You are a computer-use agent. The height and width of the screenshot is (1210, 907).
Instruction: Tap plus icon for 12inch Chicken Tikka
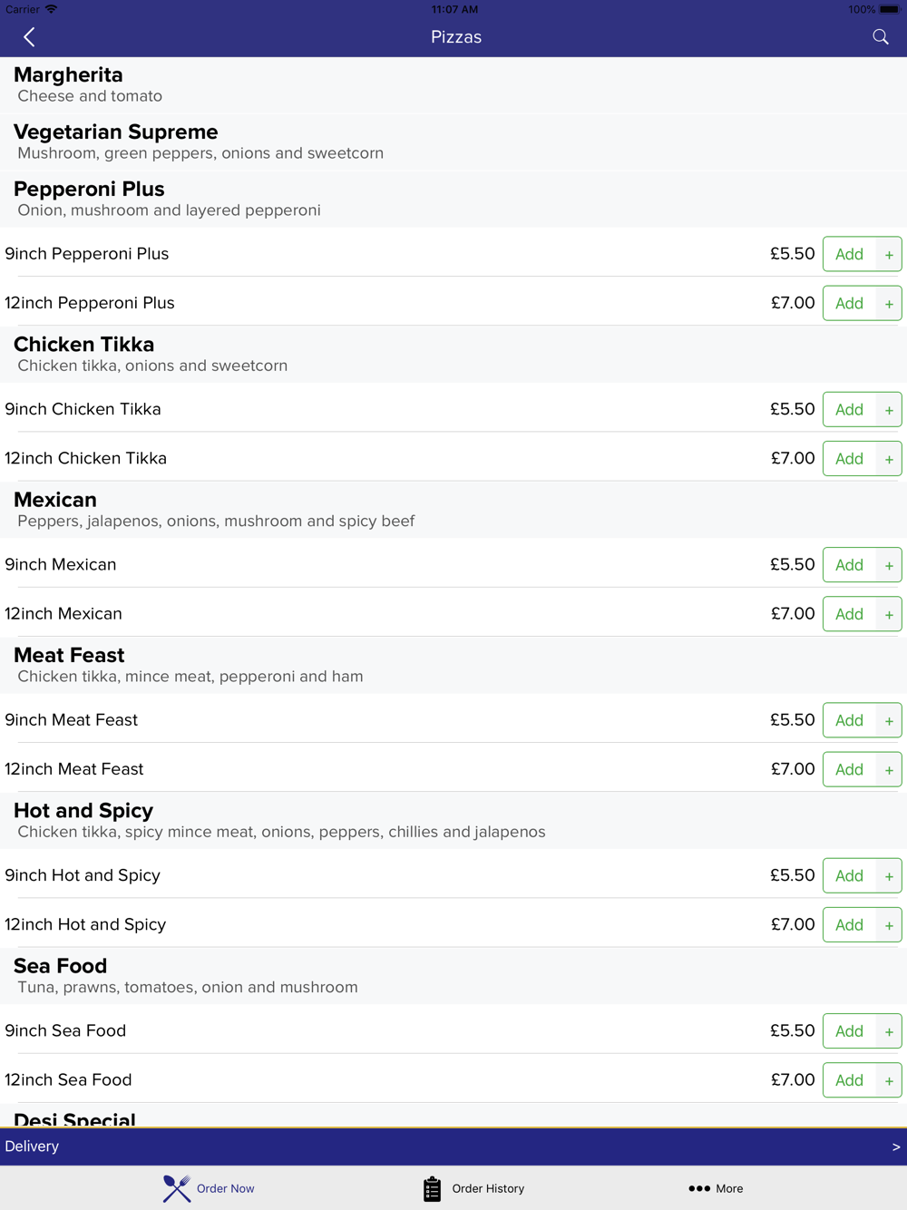click(889, 459)
